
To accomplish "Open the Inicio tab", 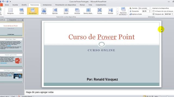I will [7, 5].
